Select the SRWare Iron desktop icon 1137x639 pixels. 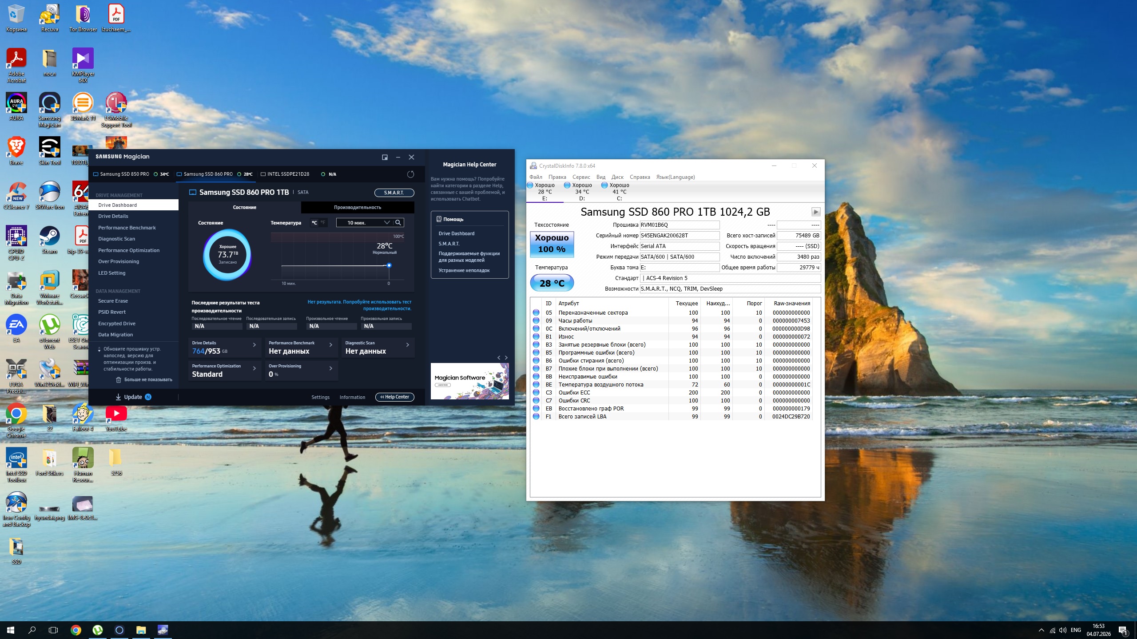pos(49,195)
